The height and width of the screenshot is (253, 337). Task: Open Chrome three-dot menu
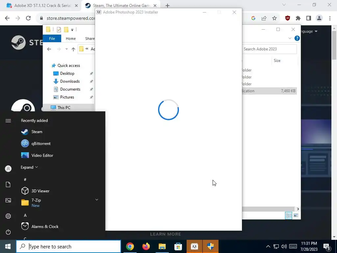330,18
